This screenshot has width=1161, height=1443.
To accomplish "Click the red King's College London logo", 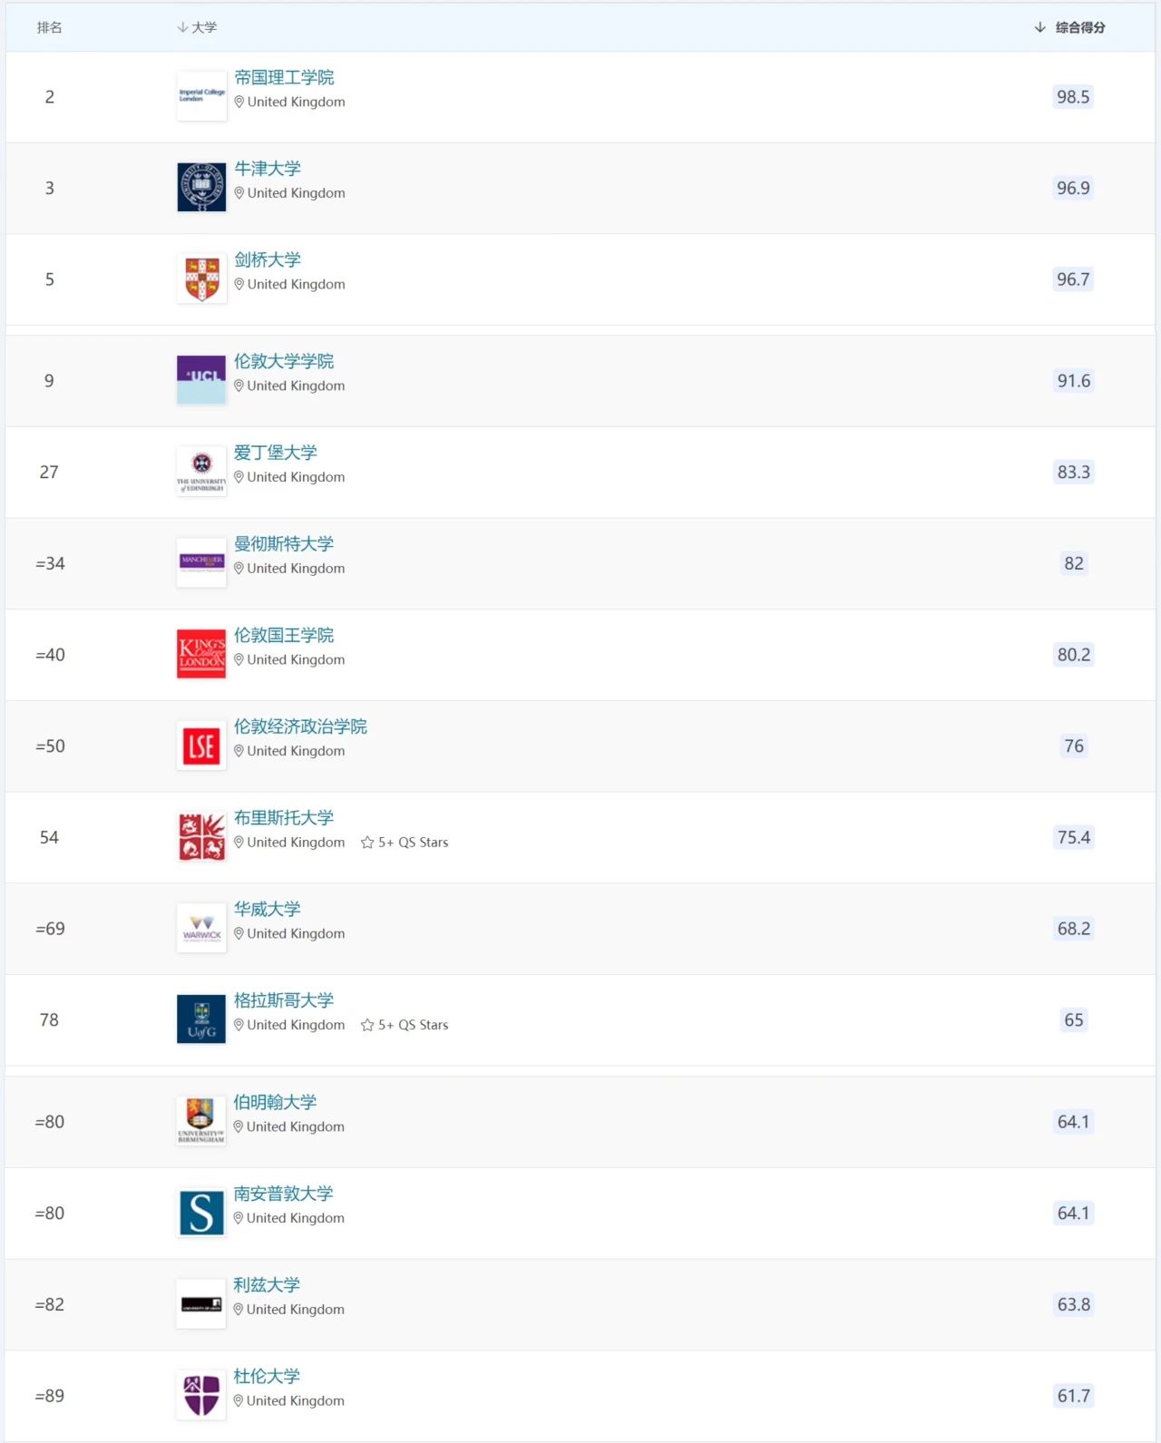I will coord(201,654).
